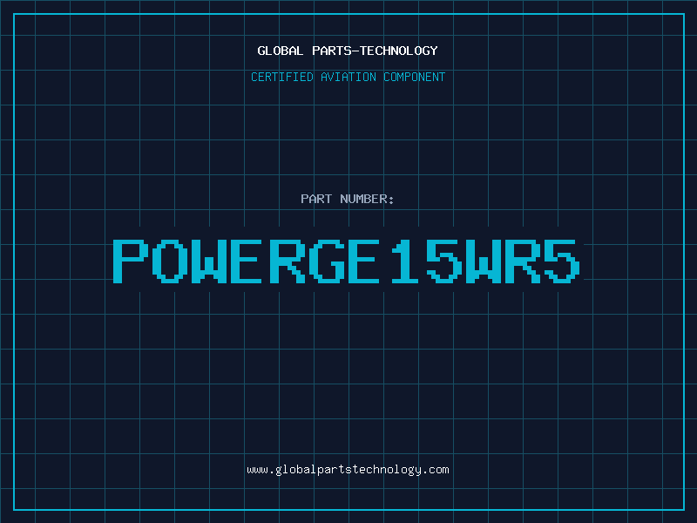Screen dimensions: 697x523
Task: Click the leading letter P of part number
Action: click(x=131, y=261)
